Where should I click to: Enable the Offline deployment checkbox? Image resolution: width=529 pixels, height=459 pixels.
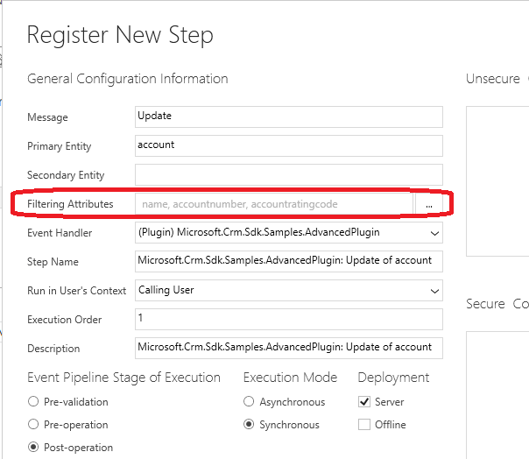point(364,425)
